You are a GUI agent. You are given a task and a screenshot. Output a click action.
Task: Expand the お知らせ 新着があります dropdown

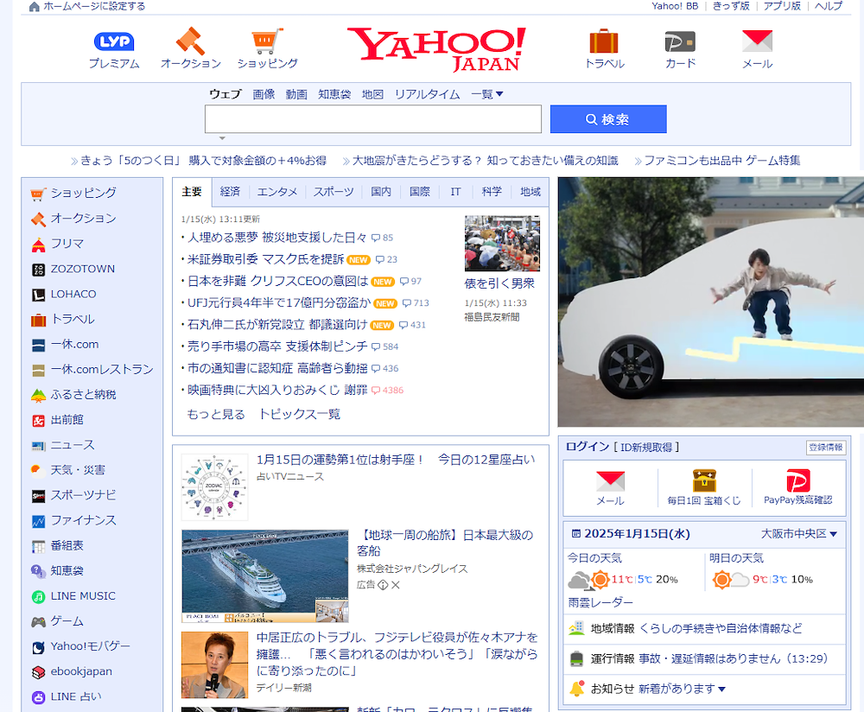coord(683,689)
